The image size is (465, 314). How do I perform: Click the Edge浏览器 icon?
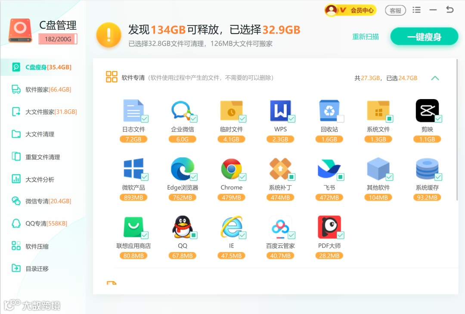[x=183, y=168]
